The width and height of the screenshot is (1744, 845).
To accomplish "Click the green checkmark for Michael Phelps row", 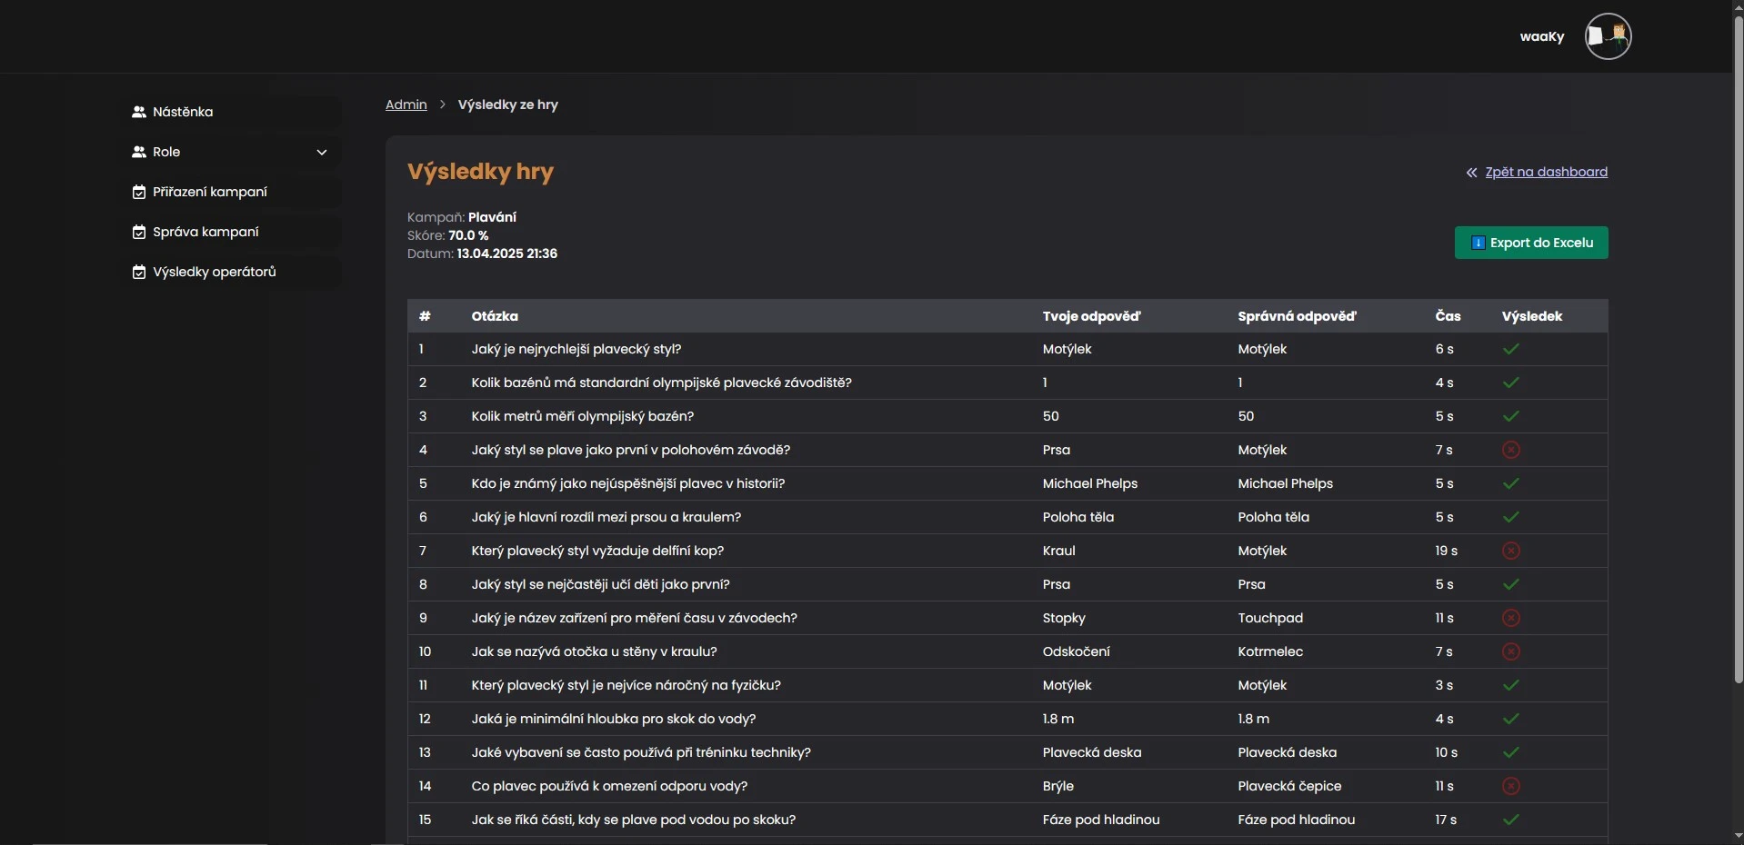I will click(x=1511, y=483).
